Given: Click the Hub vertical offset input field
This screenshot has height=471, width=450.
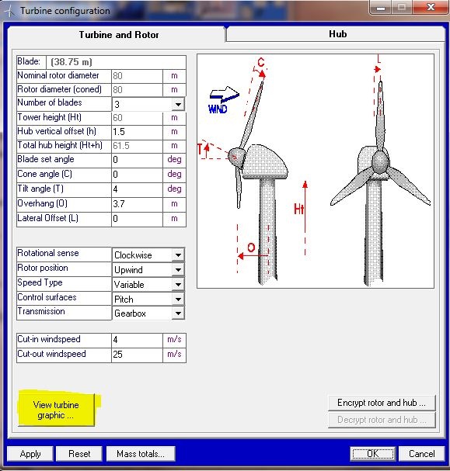Looking at the screenshot, I should 137,132.
